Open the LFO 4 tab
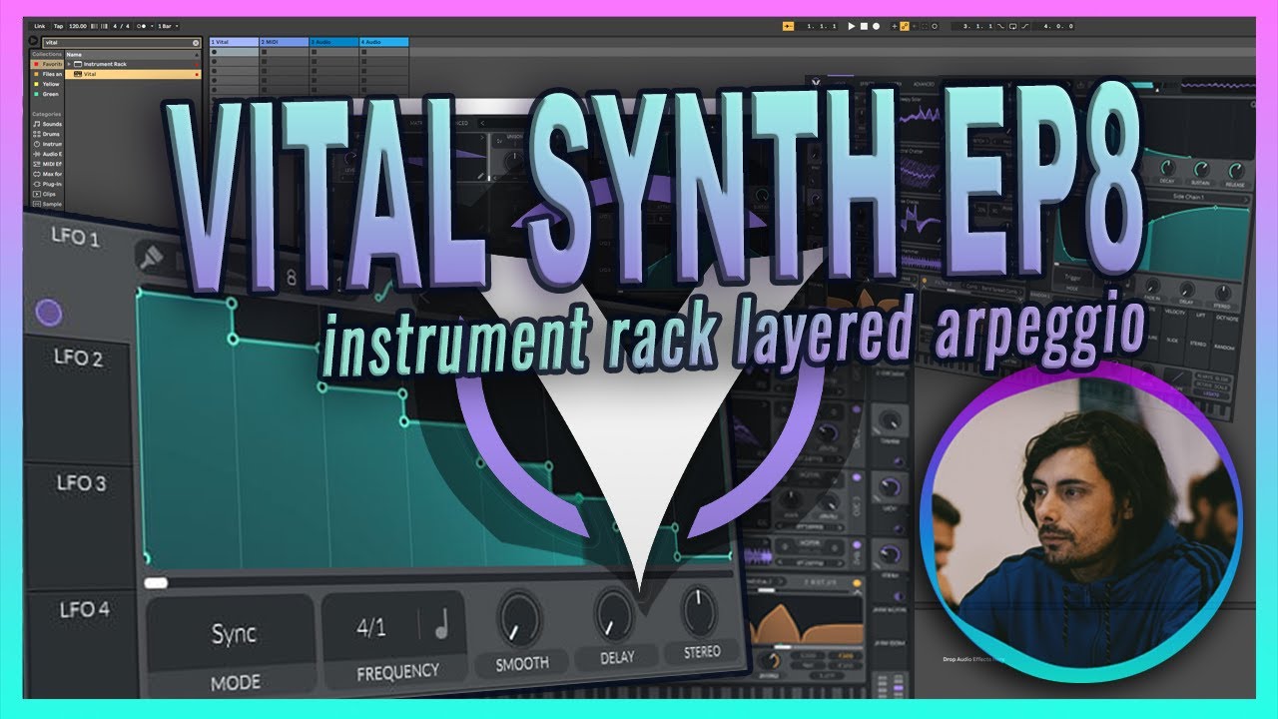This screenshot has width=1278, height=719. pos(84,607)
